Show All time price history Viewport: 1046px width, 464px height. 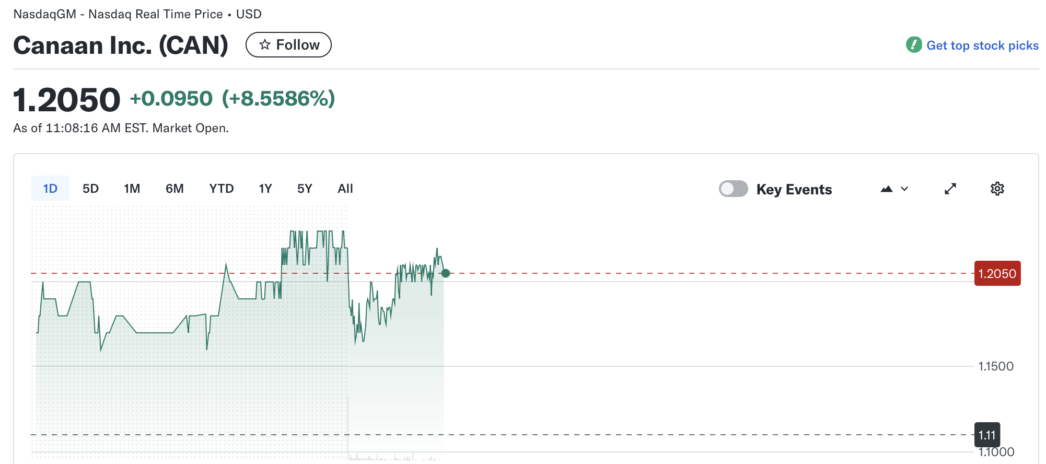(x=345, y=189)
